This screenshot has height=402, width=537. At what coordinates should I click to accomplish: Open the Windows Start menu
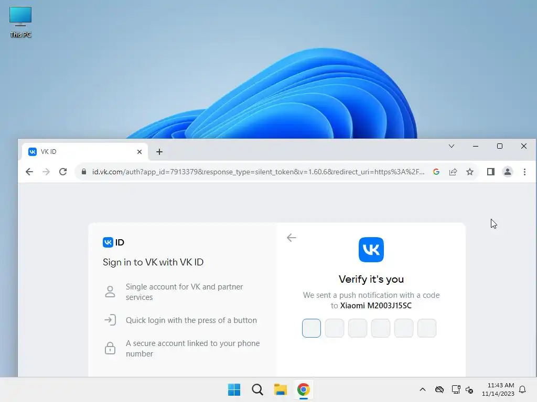coord(234,389)
